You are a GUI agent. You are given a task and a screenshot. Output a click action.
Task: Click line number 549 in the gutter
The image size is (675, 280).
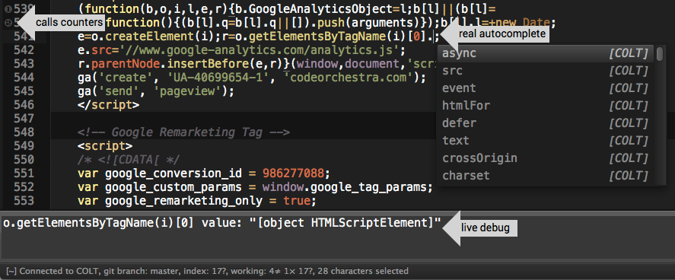pyautogui.click(x=24, y=146)
